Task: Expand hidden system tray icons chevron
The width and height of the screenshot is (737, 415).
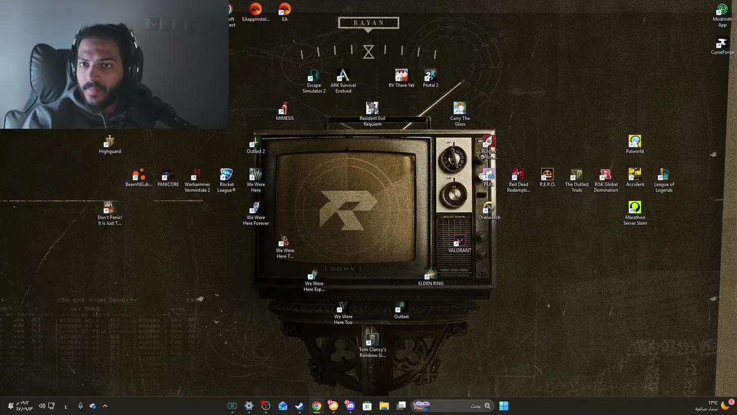Action: tap(105, 406)
